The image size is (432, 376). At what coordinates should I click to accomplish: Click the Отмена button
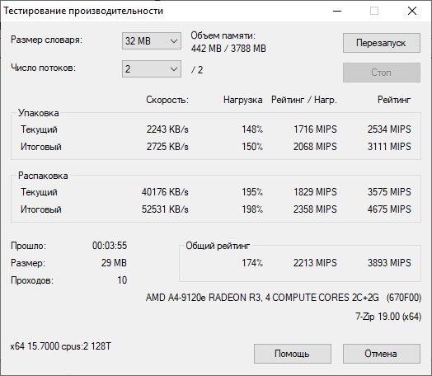382,354
